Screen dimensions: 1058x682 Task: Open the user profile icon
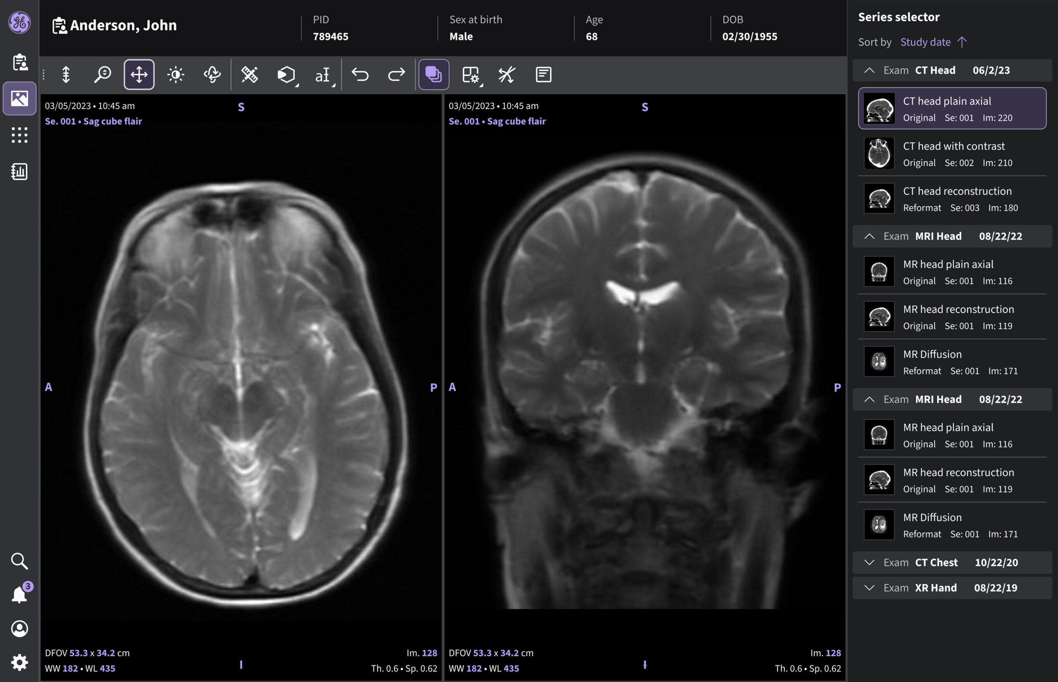click(x=19, y=628)
